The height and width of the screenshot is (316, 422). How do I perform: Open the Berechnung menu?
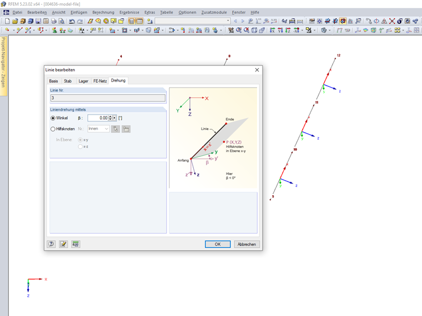(x=103, y=12)
